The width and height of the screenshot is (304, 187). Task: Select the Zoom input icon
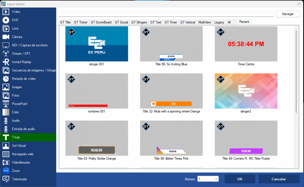pos(6,171)
